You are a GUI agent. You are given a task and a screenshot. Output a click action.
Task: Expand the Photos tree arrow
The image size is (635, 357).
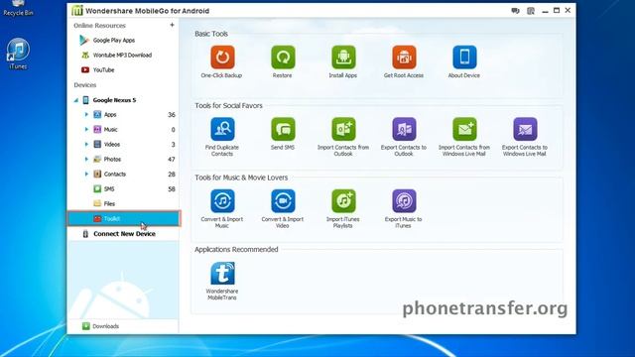click(86, 159)
